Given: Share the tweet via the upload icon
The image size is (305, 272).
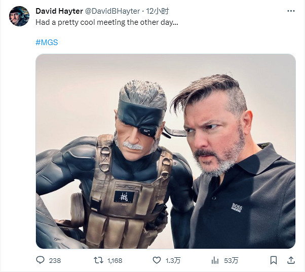Looking at the screenshot, I should pyautogui.click(x=291, y=260).
